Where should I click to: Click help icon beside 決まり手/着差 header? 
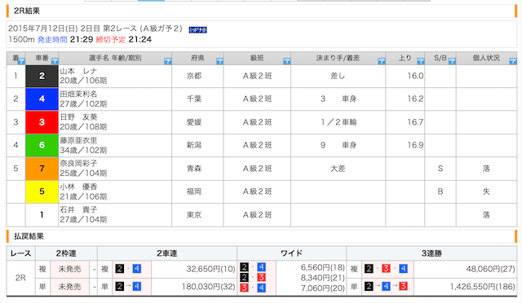point(382,61)
